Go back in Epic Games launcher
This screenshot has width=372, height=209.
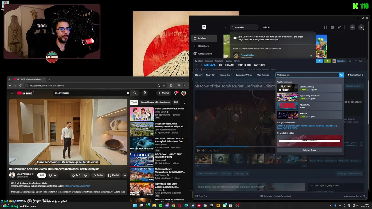226,27
